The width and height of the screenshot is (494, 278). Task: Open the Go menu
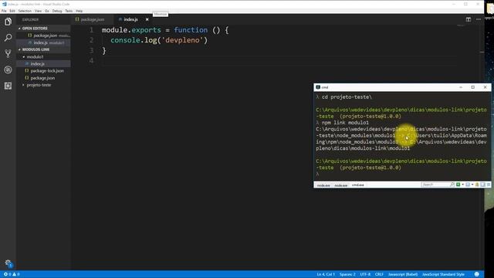point(46,11)
